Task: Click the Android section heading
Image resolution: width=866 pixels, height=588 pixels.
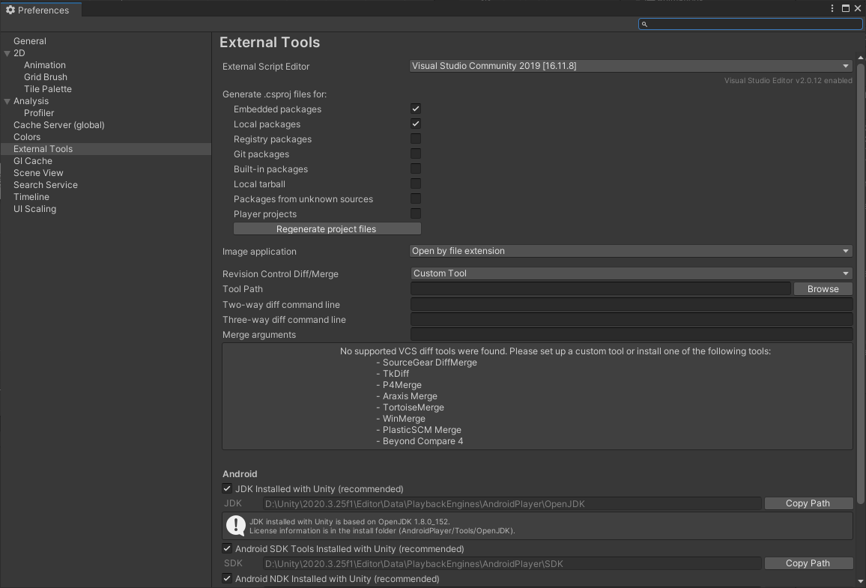Action: point(240,474)
